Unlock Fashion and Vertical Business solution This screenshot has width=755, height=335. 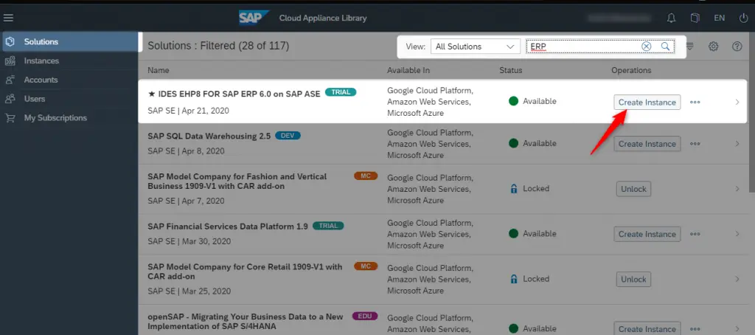pos(633,189)
